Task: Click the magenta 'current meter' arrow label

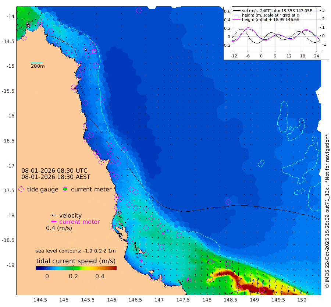Action: (79, 222)
